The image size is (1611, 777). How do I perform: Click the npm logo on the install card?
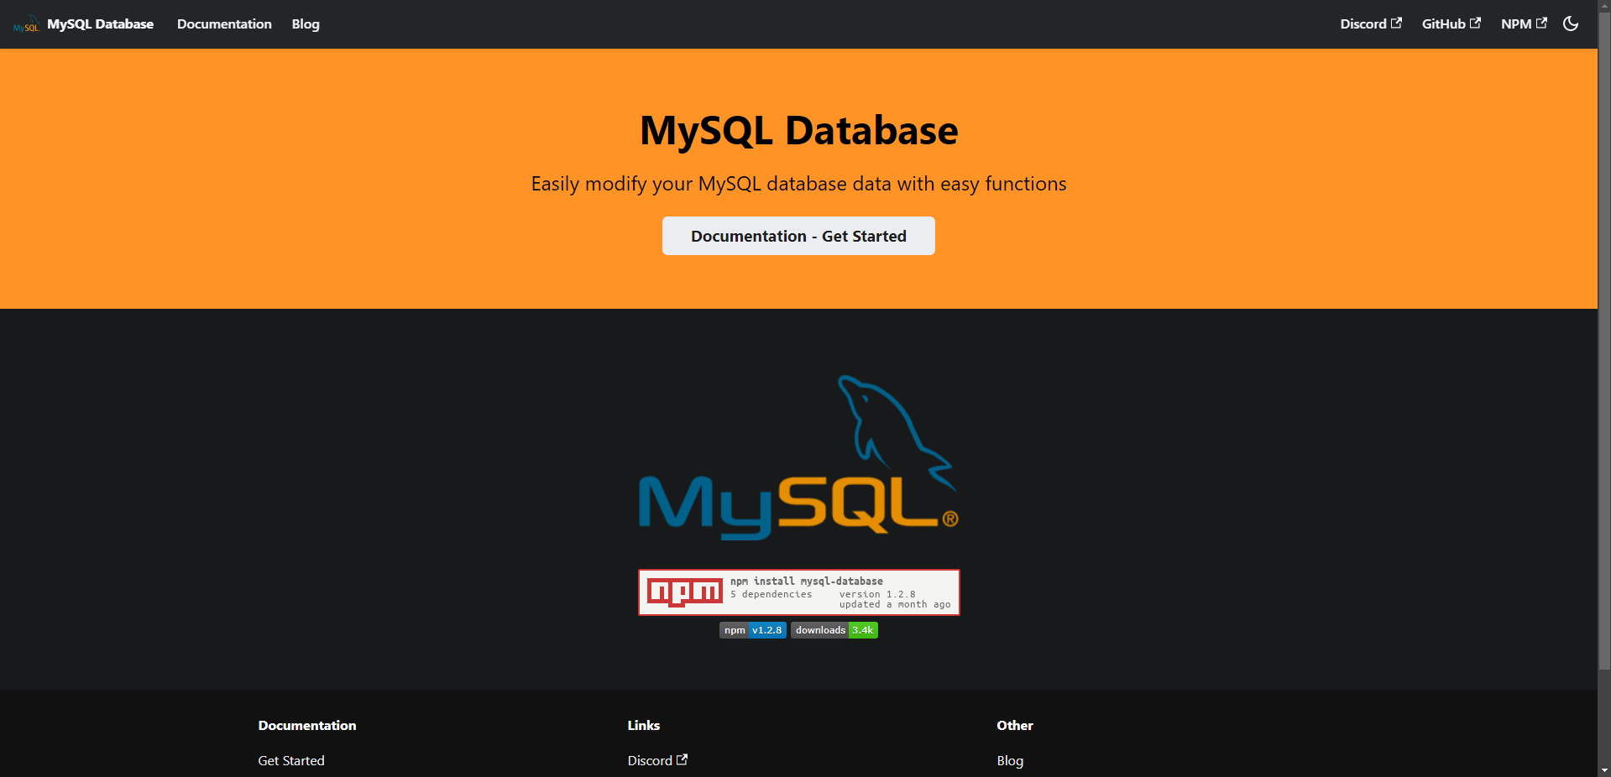(683, 592)
